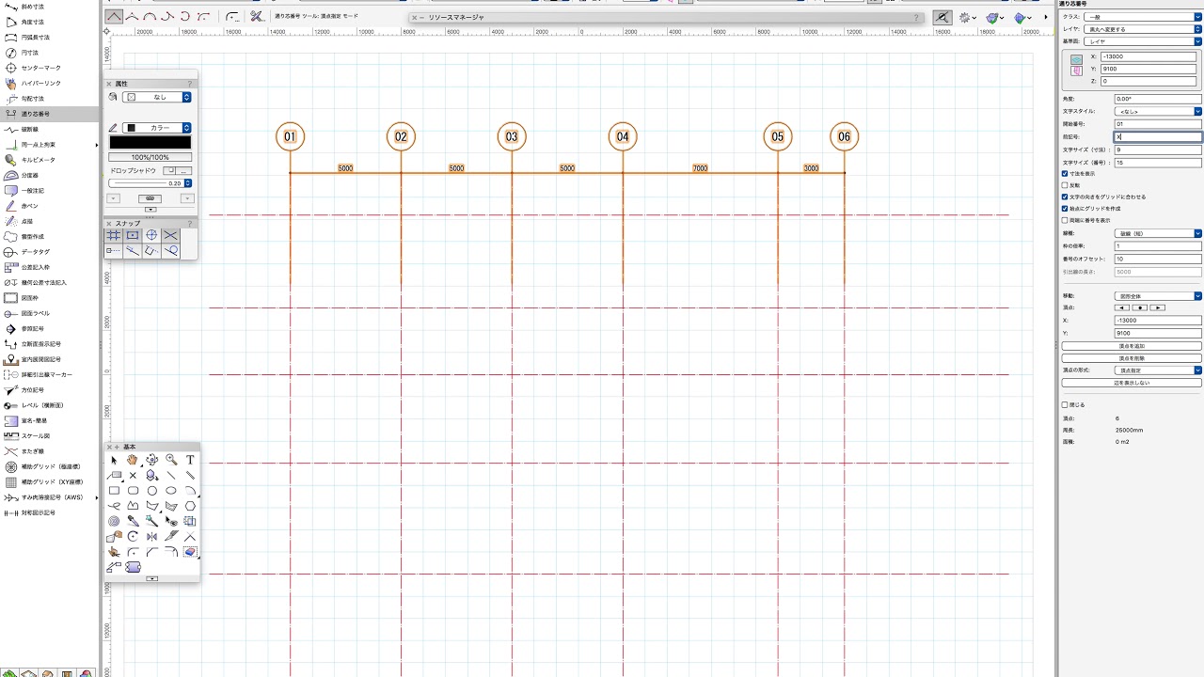Select the Mirror tool in 基本 palette
The width and height of the screenshot is (1204, 677).
click(151, 536)
